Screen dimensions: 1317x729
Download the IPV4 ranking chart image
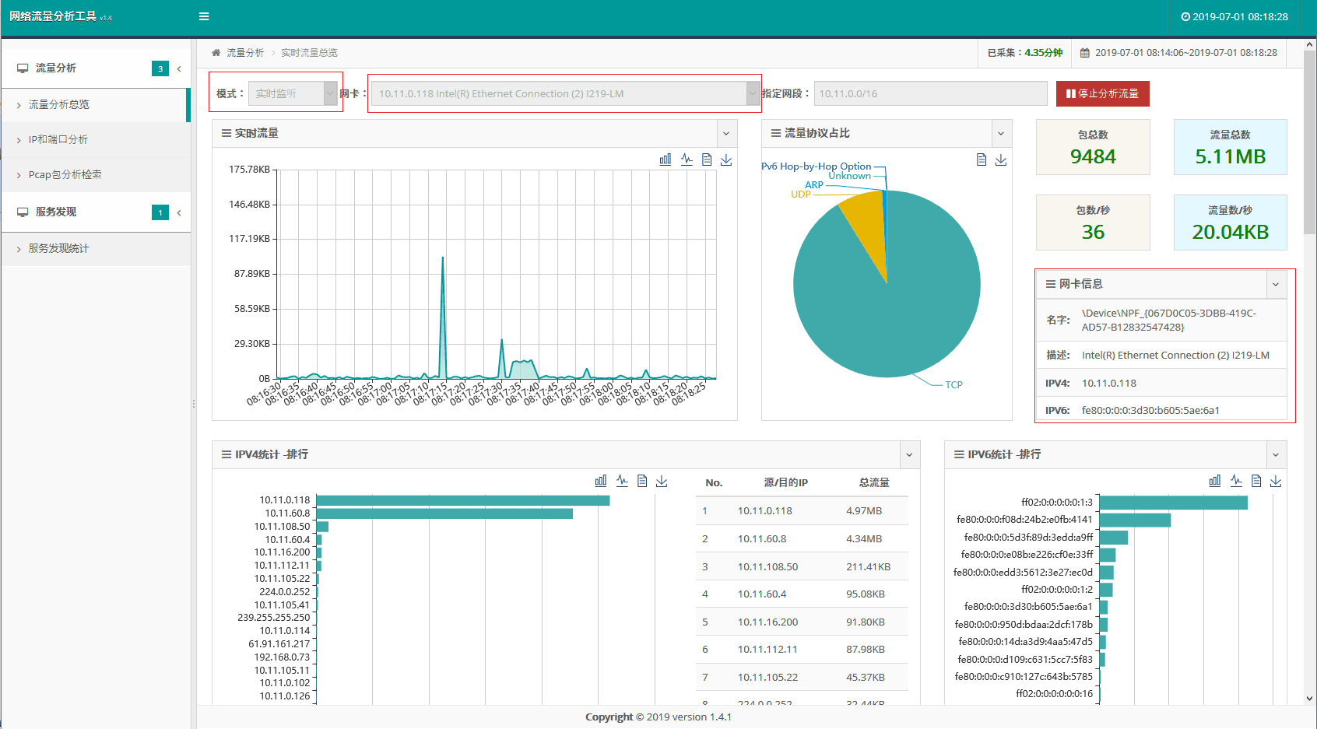pos(662,481)
